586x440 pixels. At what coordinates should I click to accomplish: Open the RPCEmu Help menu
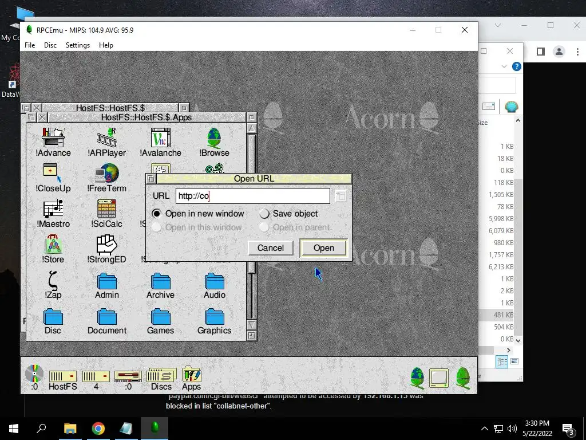[x=106, y=45]
